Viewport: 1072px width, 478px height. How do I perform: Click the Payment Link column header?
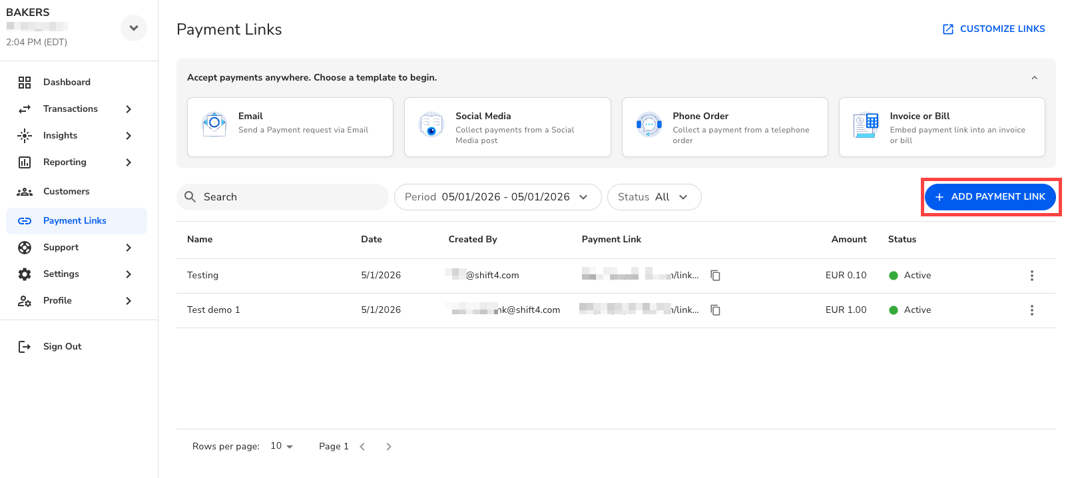(611, 240)
